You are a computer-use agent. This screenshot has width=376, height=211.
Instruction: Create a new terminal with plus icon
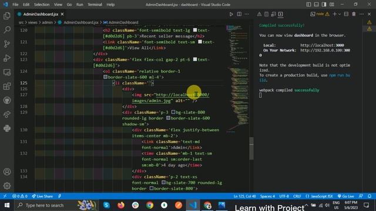334,14
